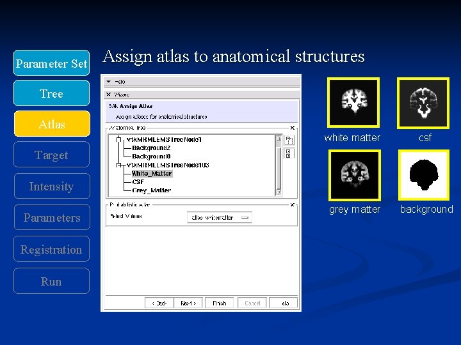Collapse the Anatomical Tree frame
This screenshot has height=345, width=461.
point(292,128)
